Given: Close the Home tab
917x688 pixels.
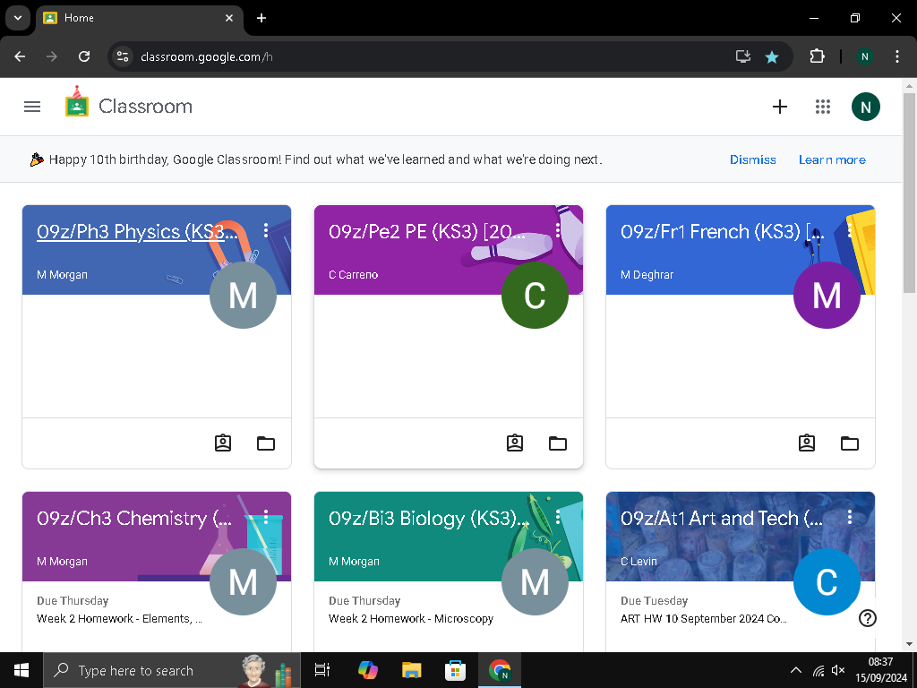Looking at the screenshot, I should pyautogui.click(x=229, y=18).
